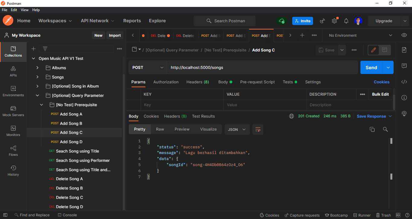Click the Import button
Image resolution: width=412 pixels, height=219 pixels.
[115, 35]
